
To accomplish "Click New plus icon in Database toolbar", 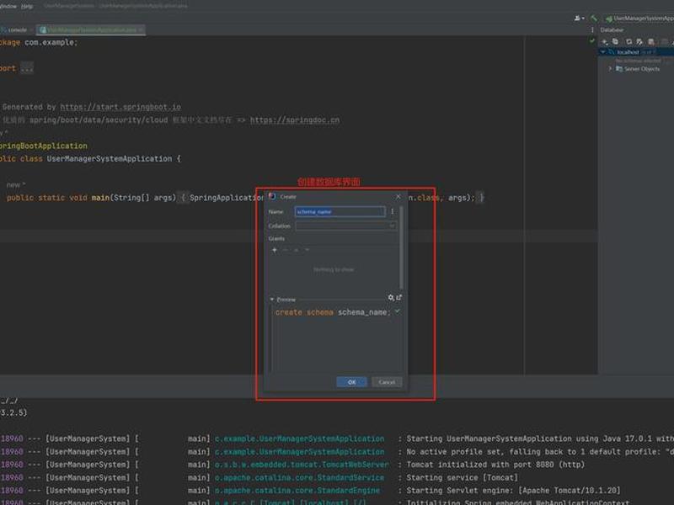I will click(605, 41).
